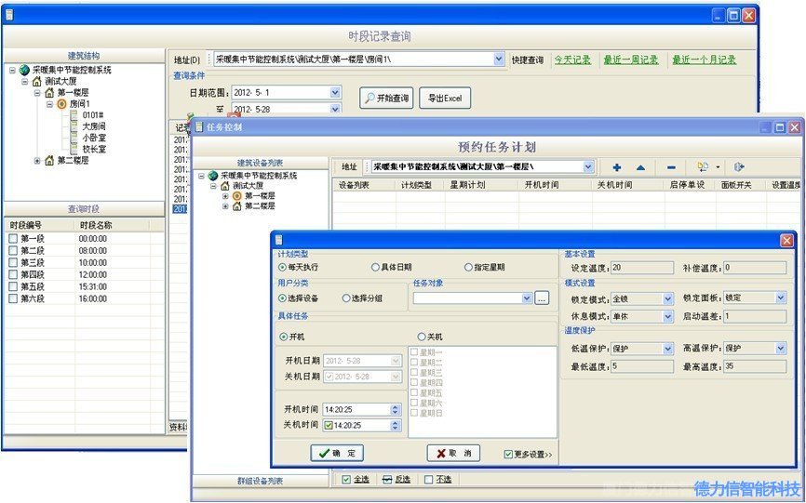The width and height of the screenshot is (806, 503).
Task: Open the 低温保护 dropdown
Action: click(x=667, y=349)
